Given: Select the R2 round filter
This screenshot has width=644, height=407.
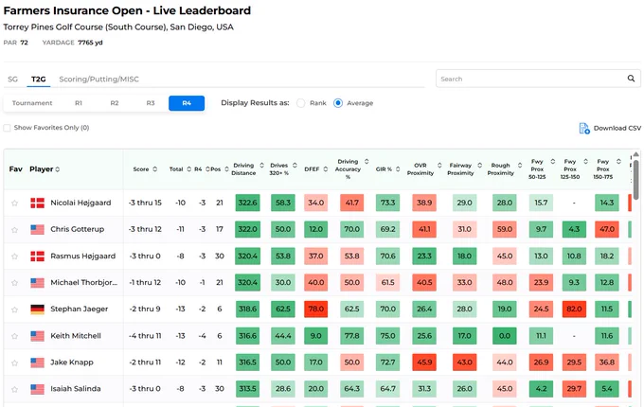Looking at the screenshot, I should (115, 103).
